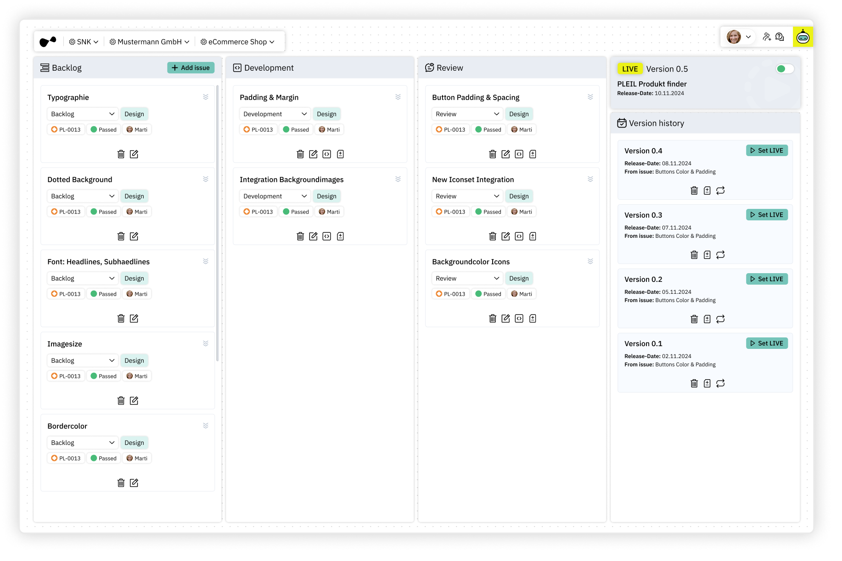Open the AI assistant robot icon
Viewport: 842px width, 561px height.
tap(803, 37)
